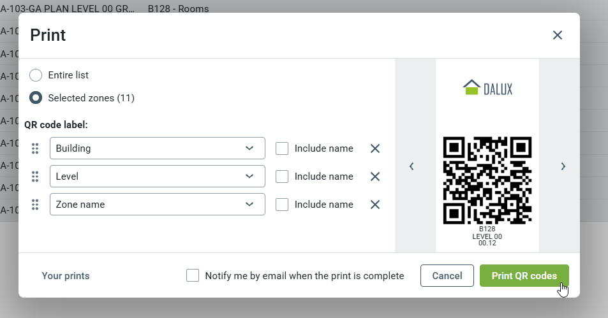Viewport: 608px width, 318px height.
Task: Toggle email notification when print completes
Action: pyautogui.click(x=193, y=276)
